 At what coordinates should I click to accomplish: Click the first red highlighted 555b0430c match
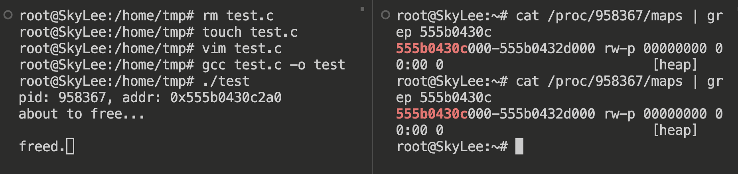click(x=432, y=49)
